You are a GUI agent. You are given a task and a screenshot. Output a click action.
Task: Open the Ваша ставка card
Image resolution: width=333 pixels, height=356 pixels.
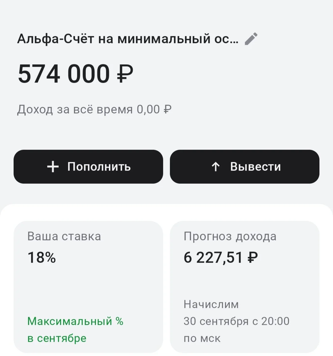[88, 287]
